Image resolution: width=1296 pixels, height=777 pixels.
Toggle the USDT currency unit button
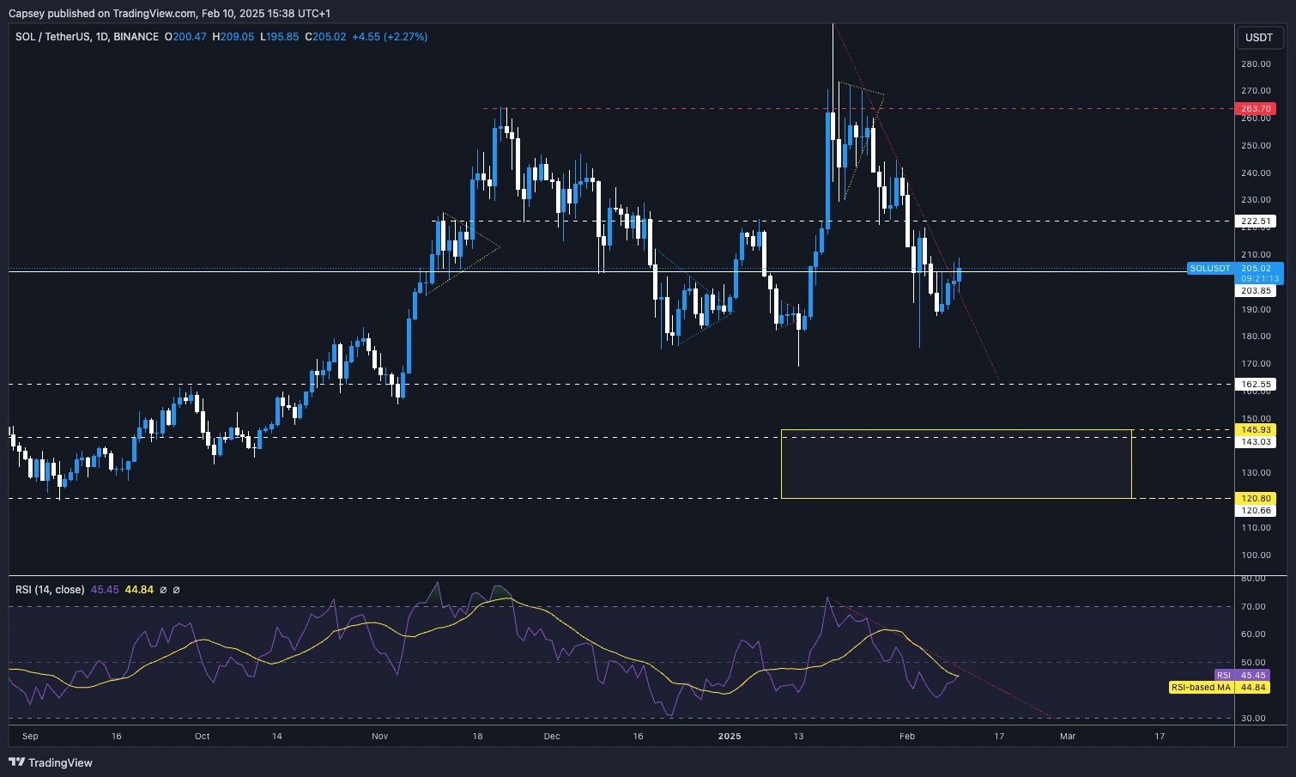[1258, 37]
